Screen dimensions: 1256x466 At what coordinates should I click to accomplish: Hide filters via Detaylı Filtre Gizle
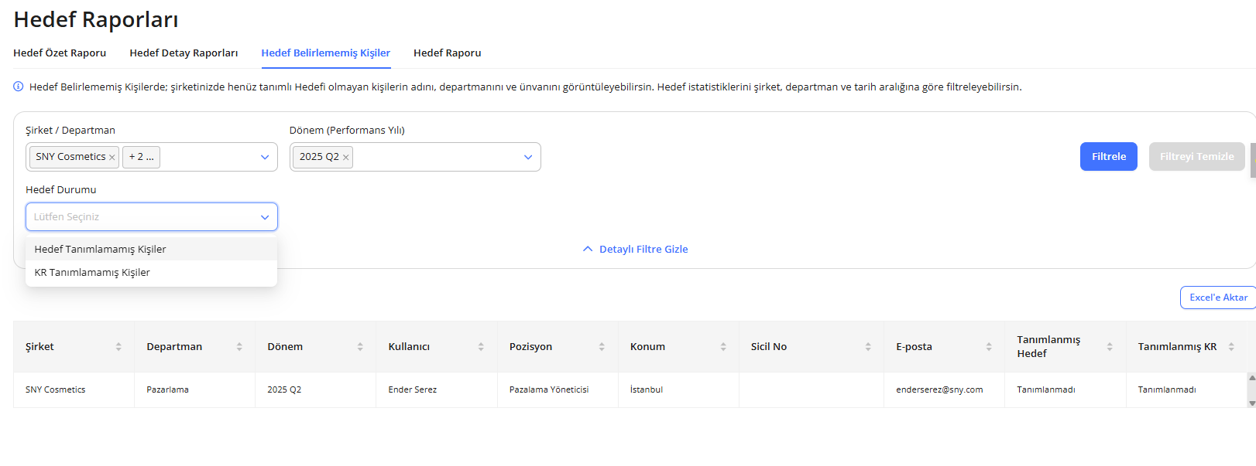point(636,250)
